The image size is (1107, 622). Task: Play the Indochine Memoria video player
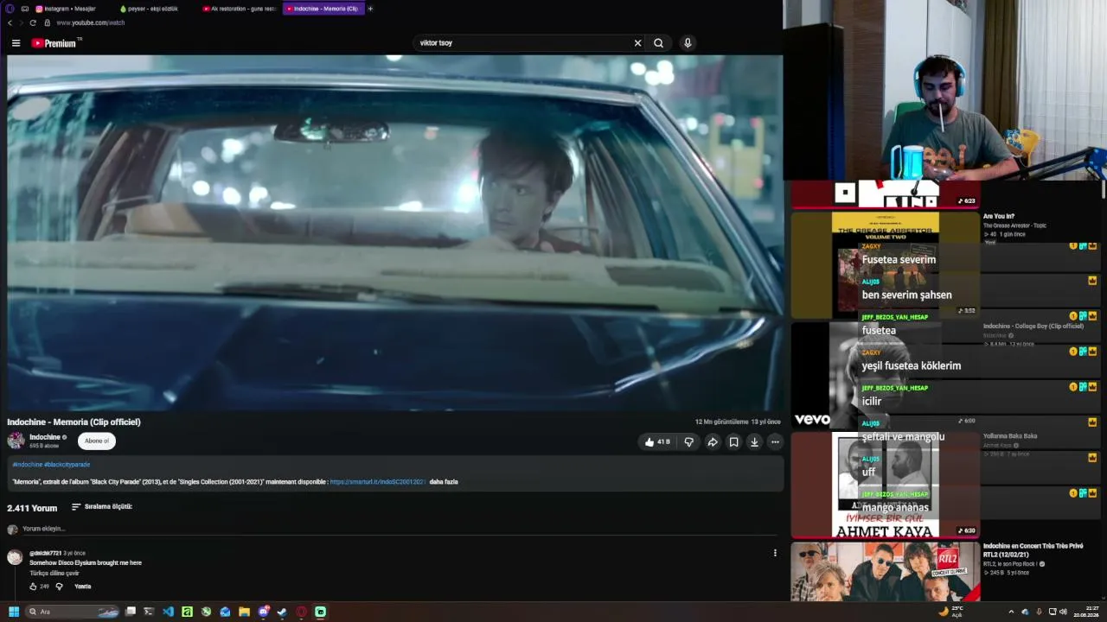coord(395,232)
